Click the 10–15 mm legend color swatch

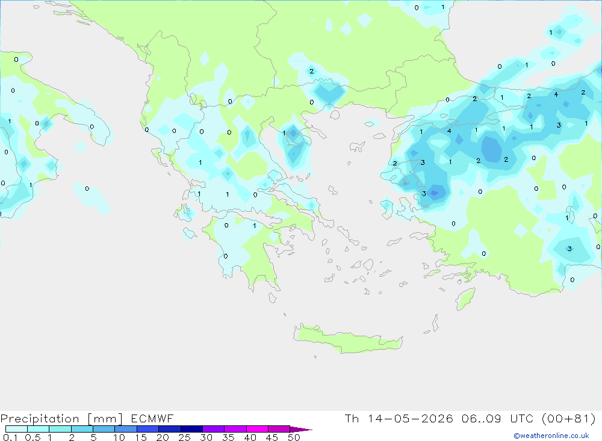tap(126, 429)
